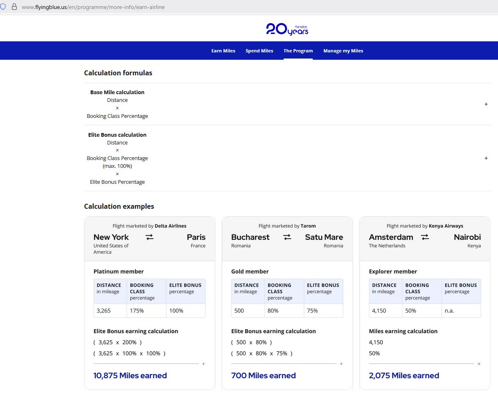Click the Elite Bonus calculation formula title

[117, 135]
